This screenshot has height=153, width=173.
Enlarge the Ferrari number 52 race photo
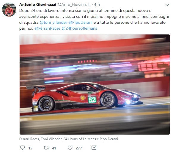pyautogui.click(x=95, y=84)
